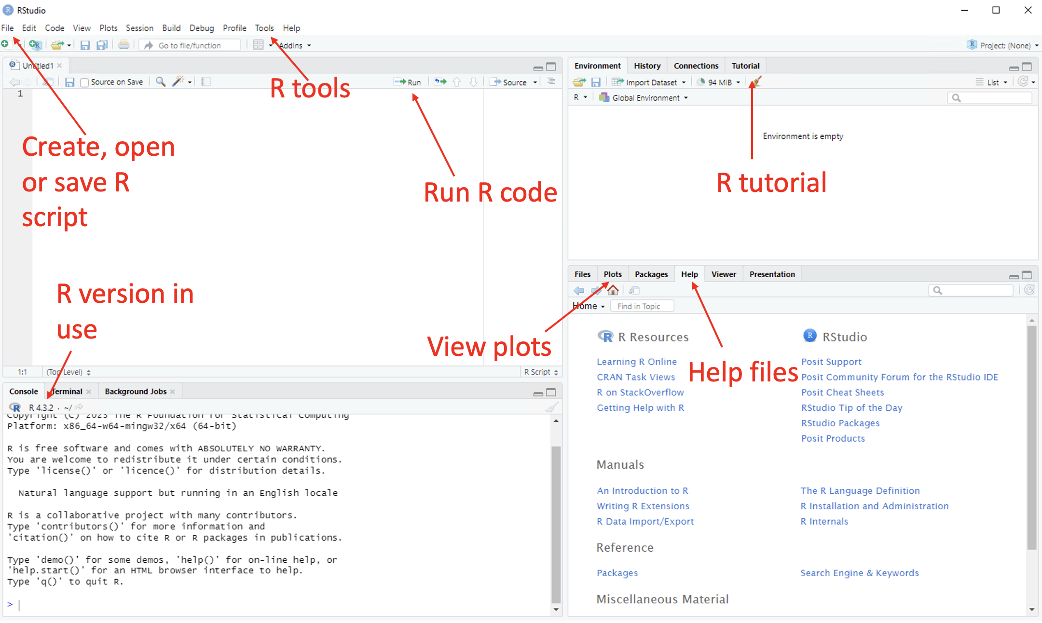Click the New File green plus icon
The height and width of the screenshot is (623, 1042).
pos(5,44)
